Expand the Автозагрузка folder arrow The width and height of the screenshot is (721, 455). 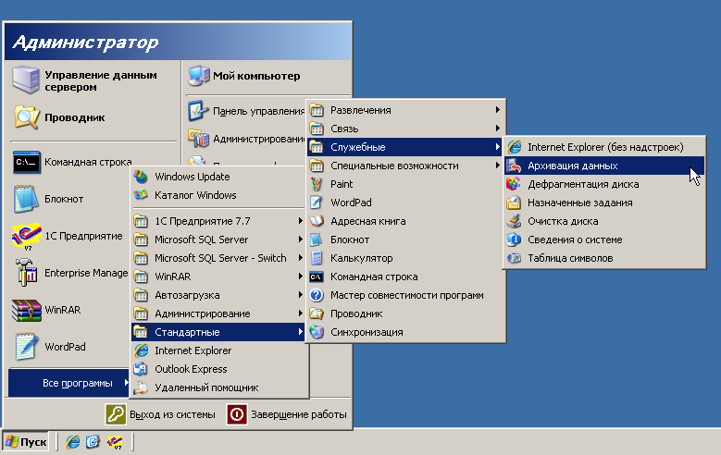[x=300, y=295]
